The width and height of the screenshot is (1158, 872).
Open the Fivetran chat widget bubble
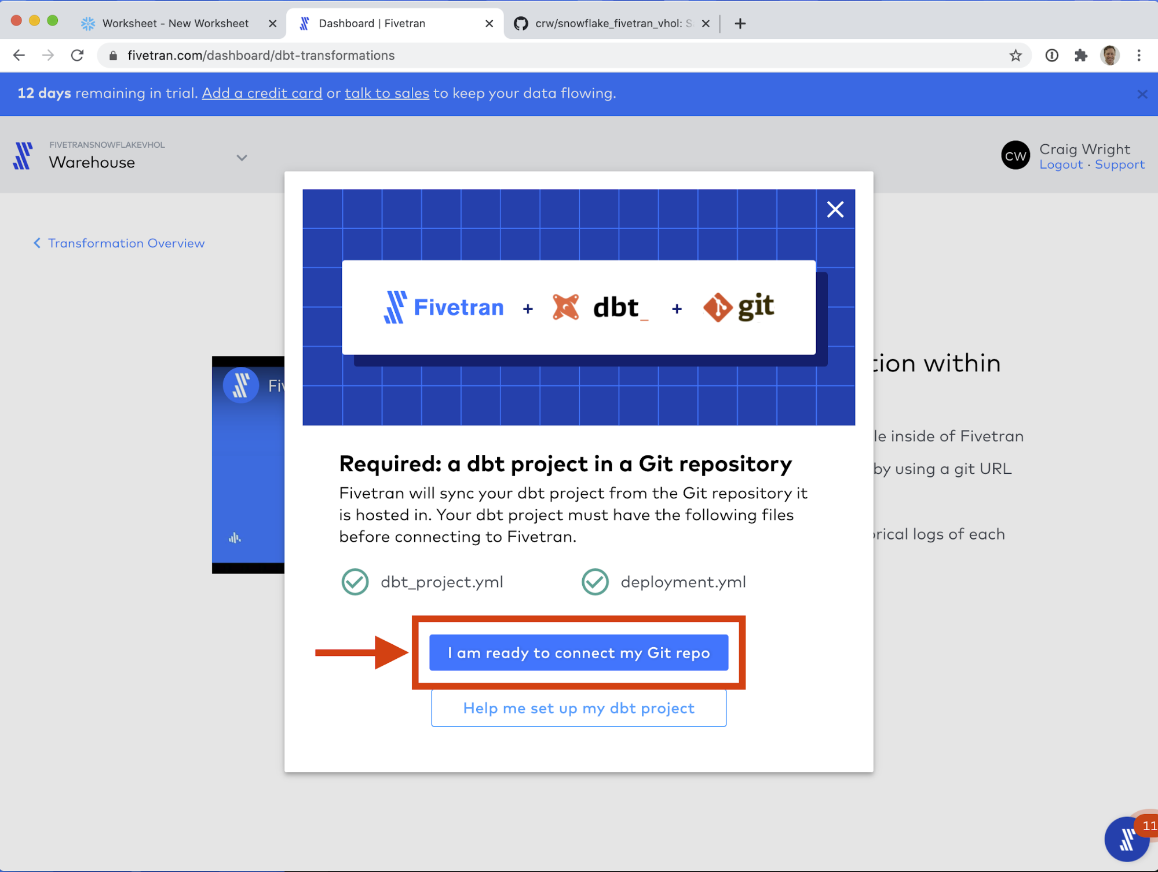1126,838
